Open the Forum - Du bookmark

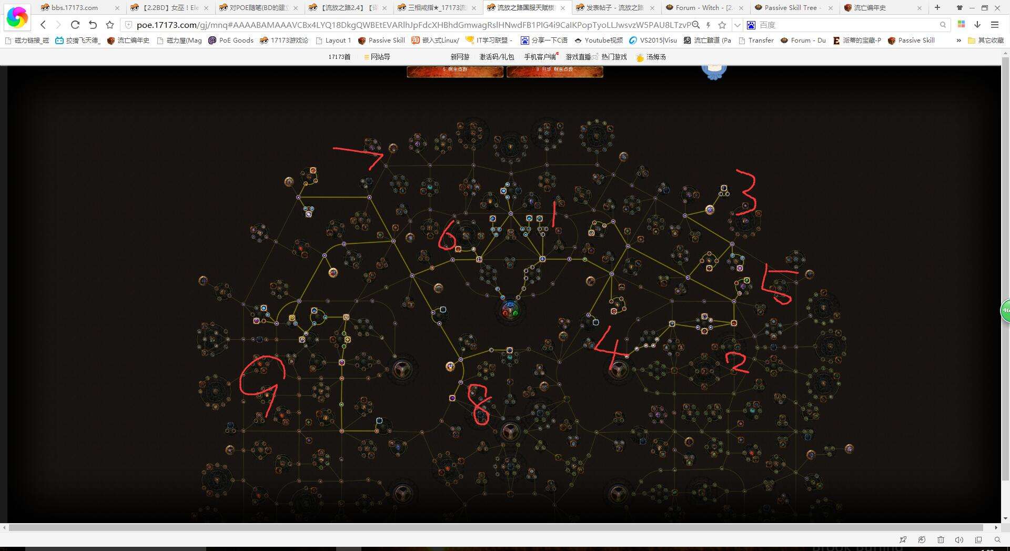[803, 40]
